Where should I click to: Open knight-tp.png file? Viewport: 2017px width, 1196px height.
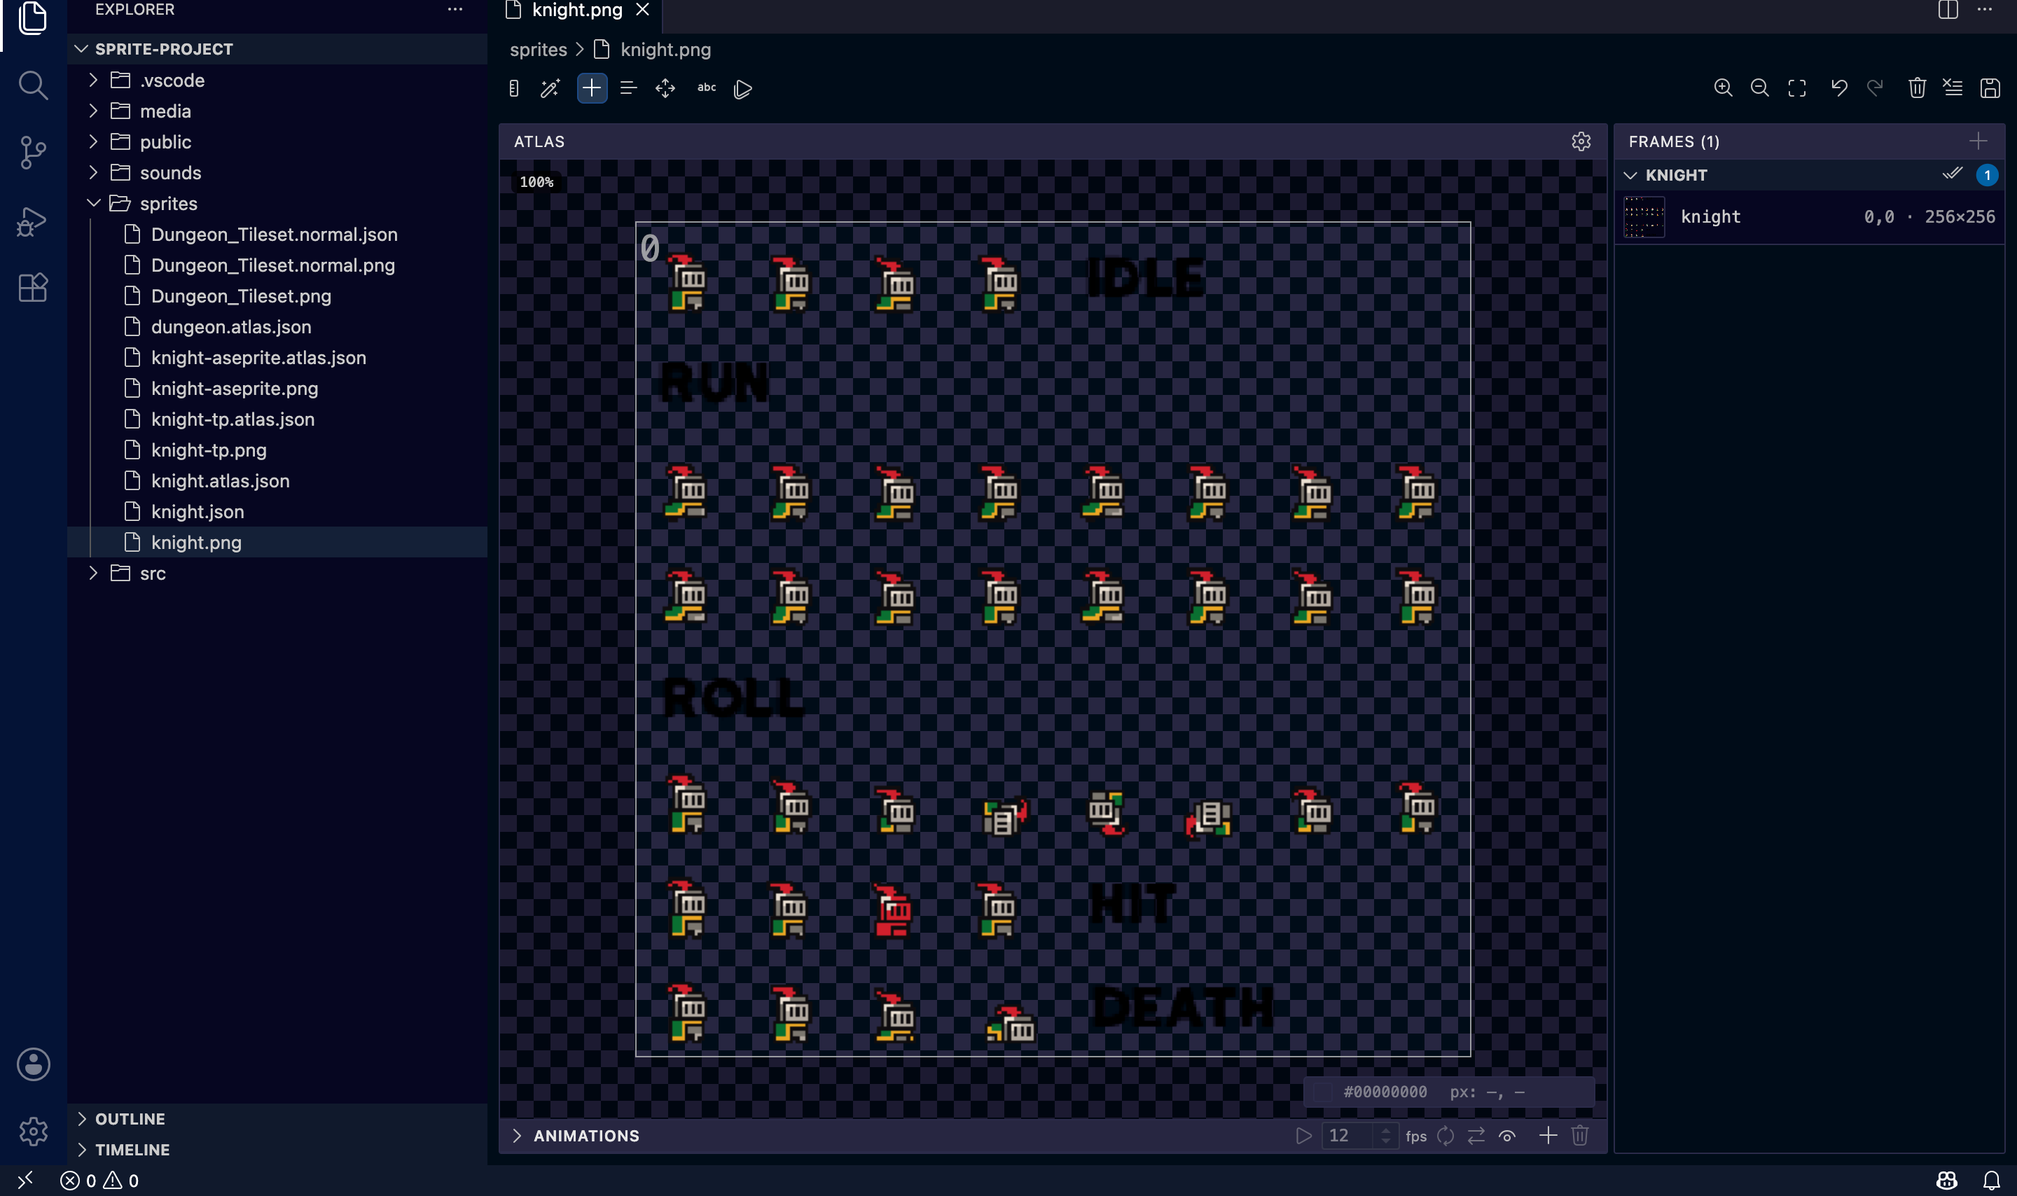pos(277,450)
